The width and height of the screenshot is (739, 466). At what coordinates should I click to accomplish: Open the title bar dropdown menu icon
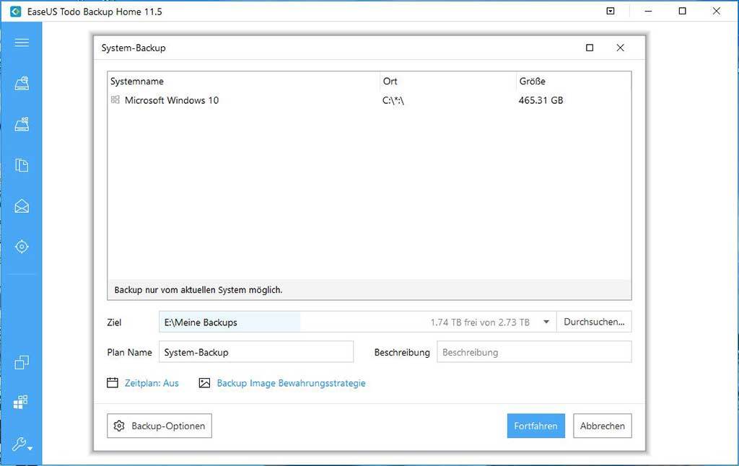611,11
